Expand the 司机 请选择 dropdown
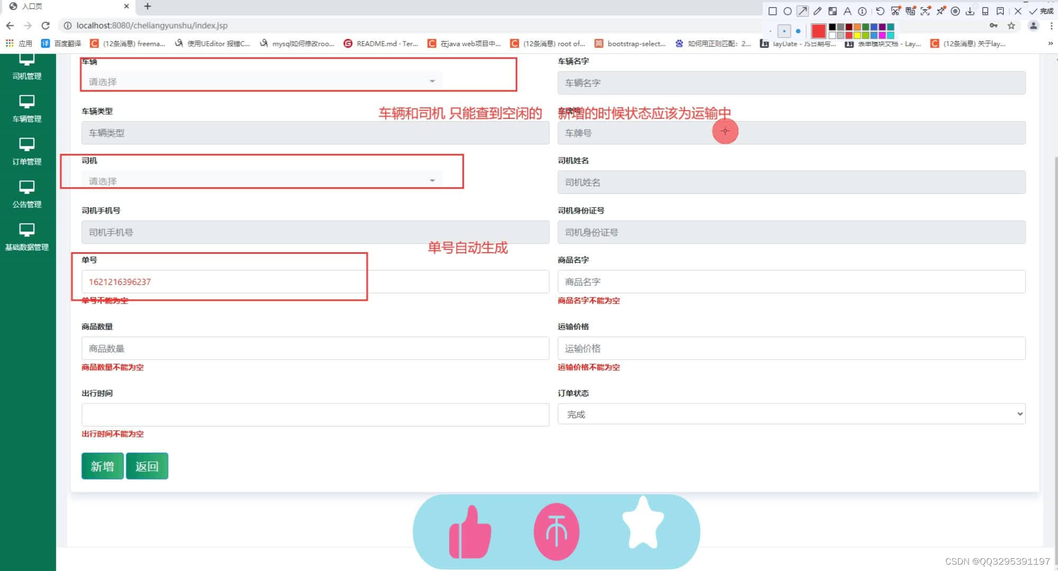1058x571 pixels. click(x=261, y=181)
